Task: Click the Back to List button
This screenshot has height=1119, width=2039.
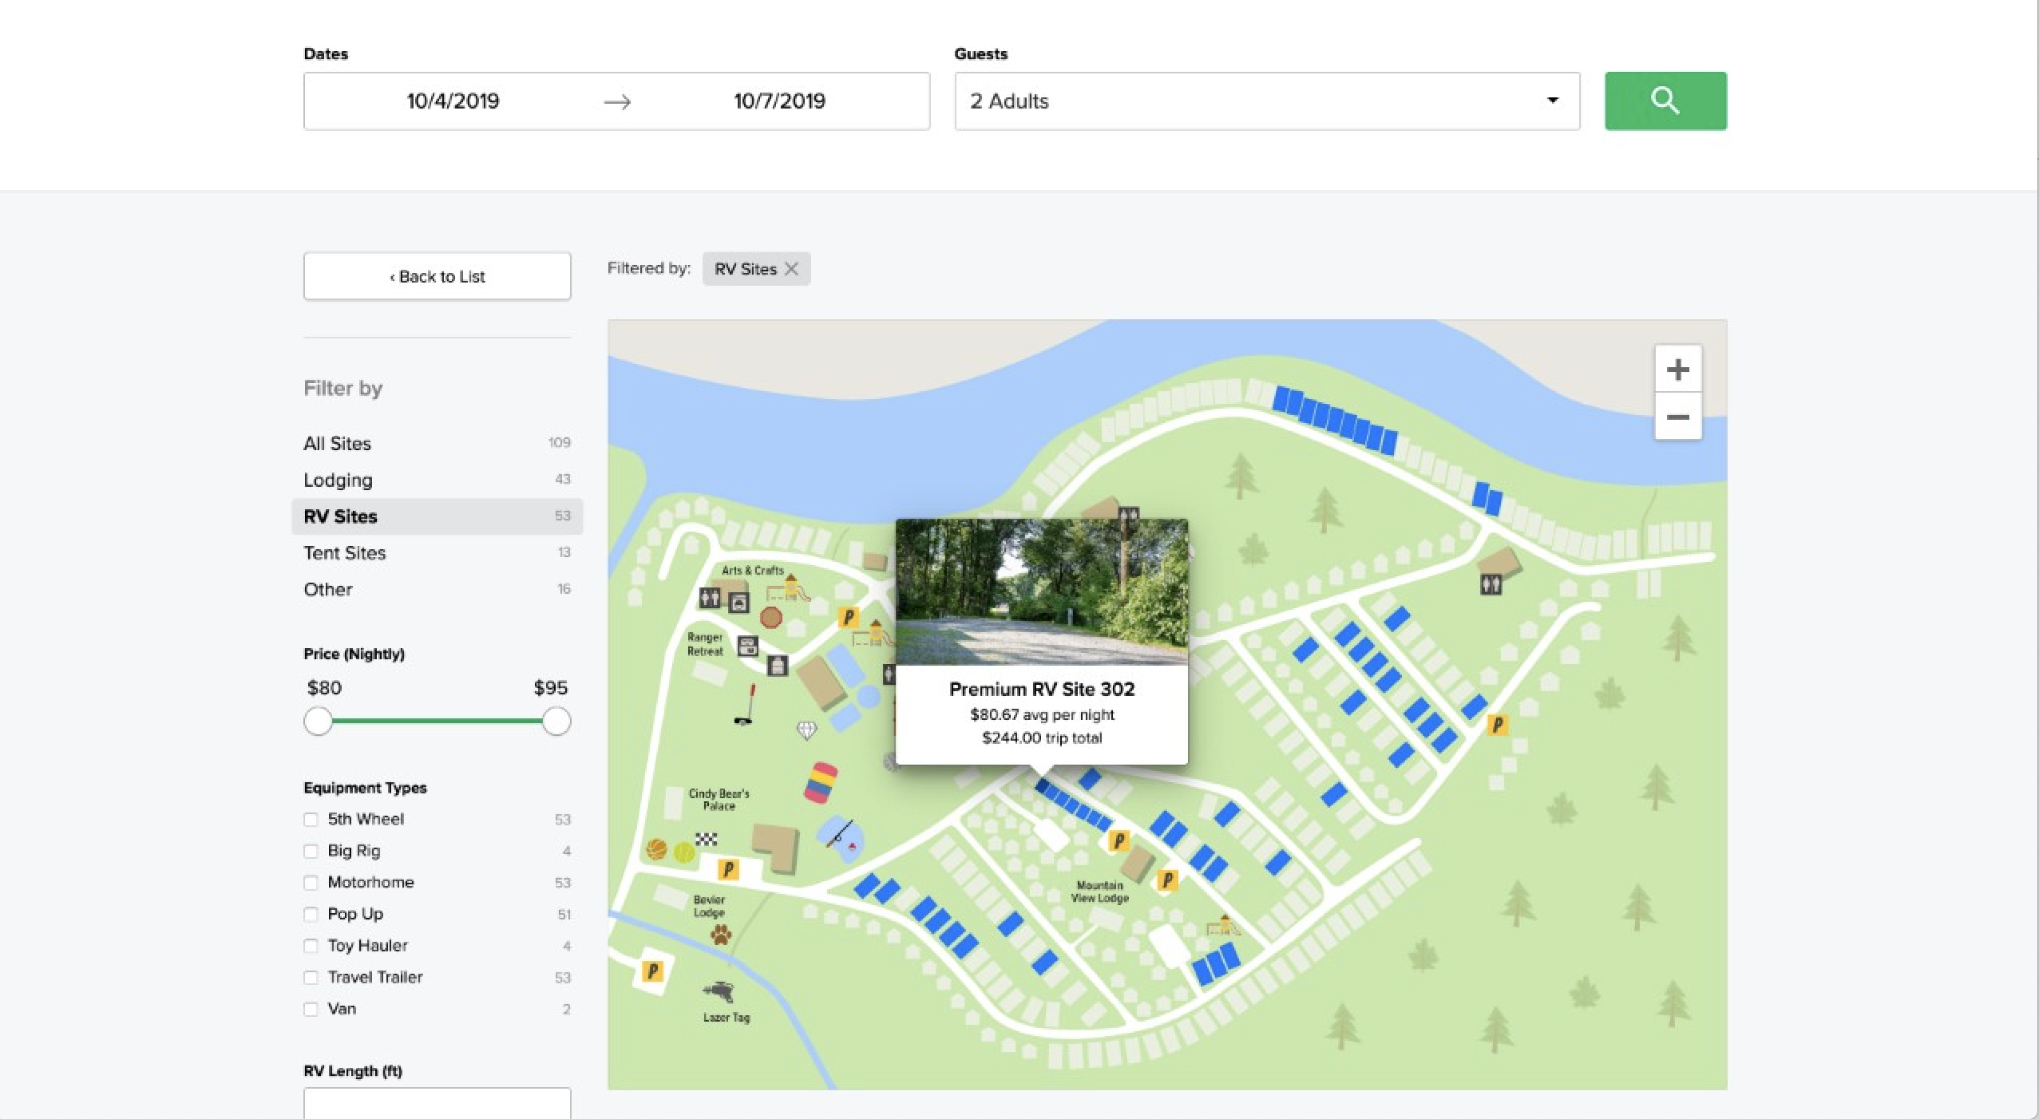Action: pos(437,276)
